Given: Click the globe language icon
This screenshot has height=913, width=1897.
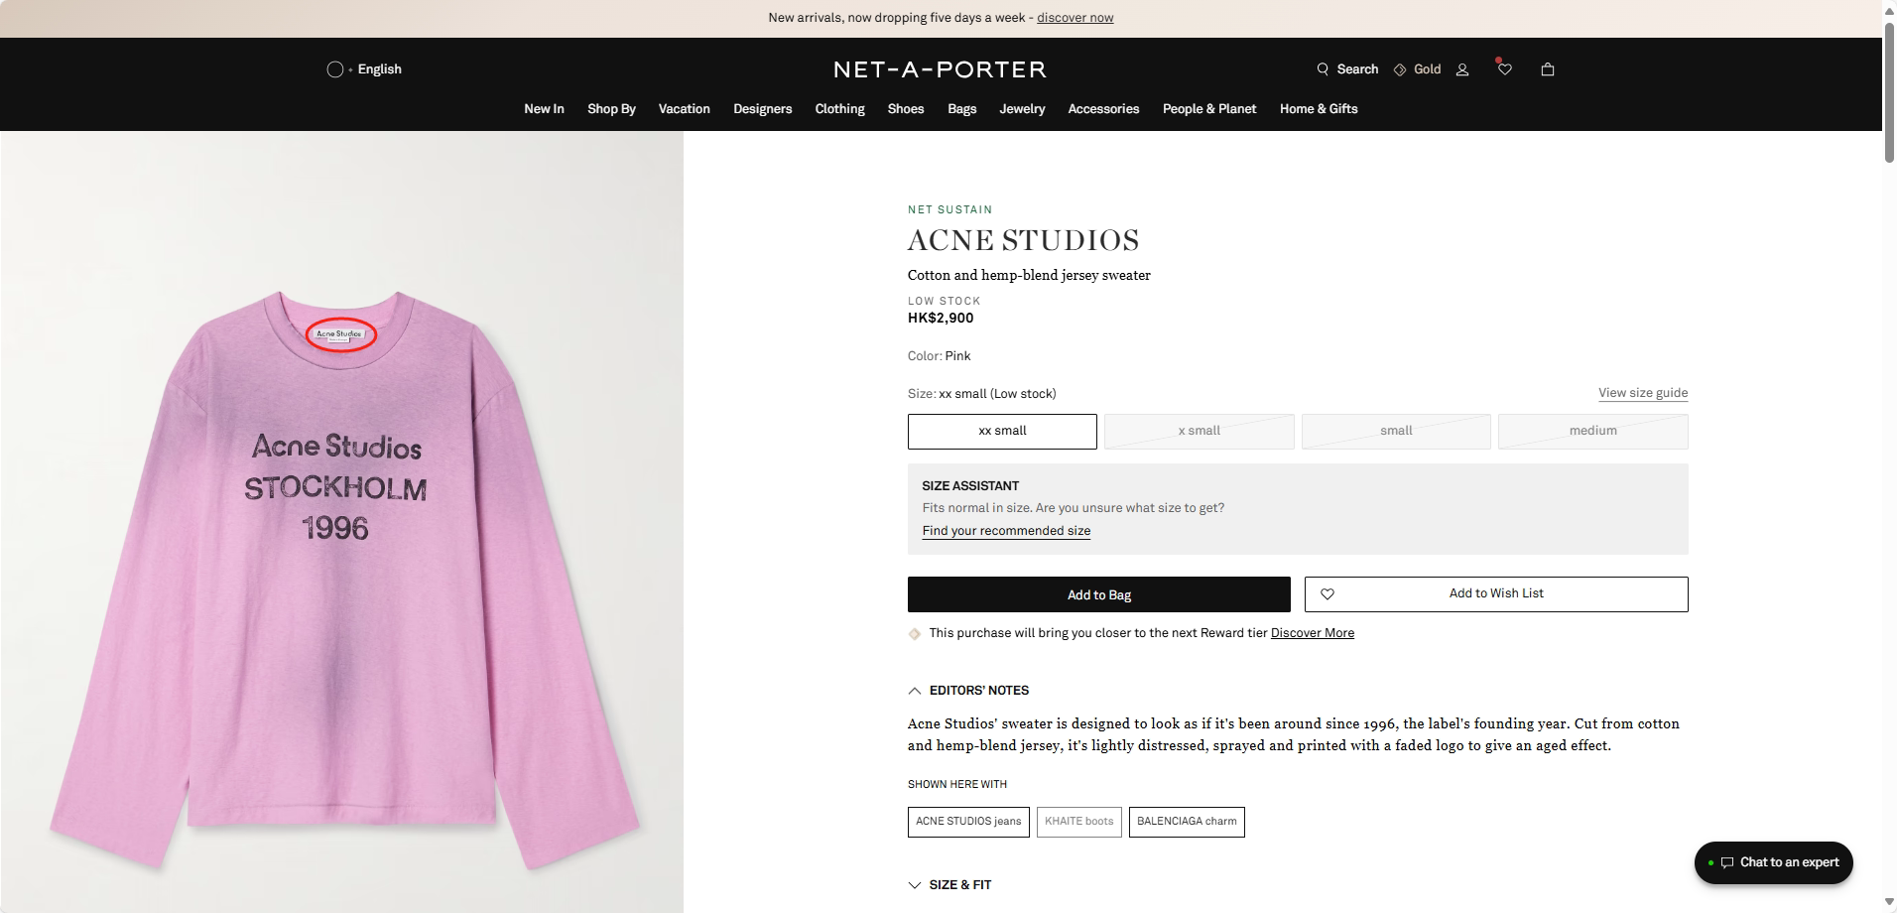Looking at the screenshot, I should 335,69.
